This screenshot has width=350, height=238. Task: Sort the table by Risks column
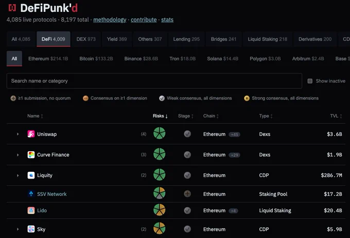(160, 116)
